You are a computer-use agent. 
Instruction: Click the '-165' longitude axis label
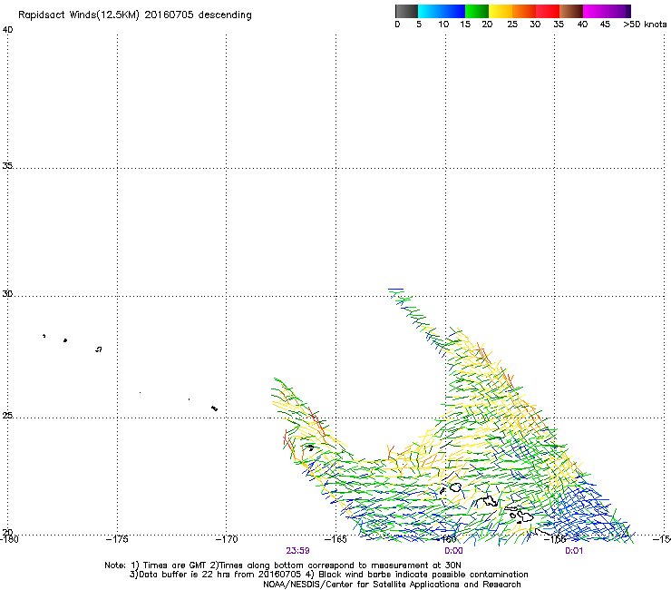pos(335,539)
